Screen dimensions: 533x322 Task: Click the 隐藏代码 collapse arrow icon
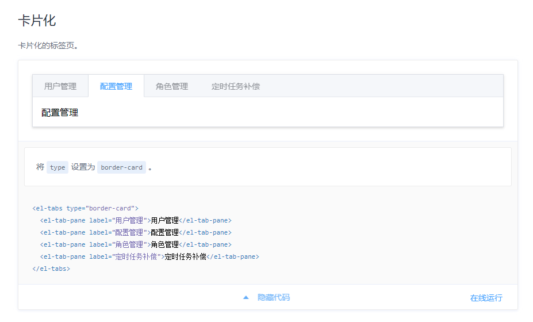point(246,297)
